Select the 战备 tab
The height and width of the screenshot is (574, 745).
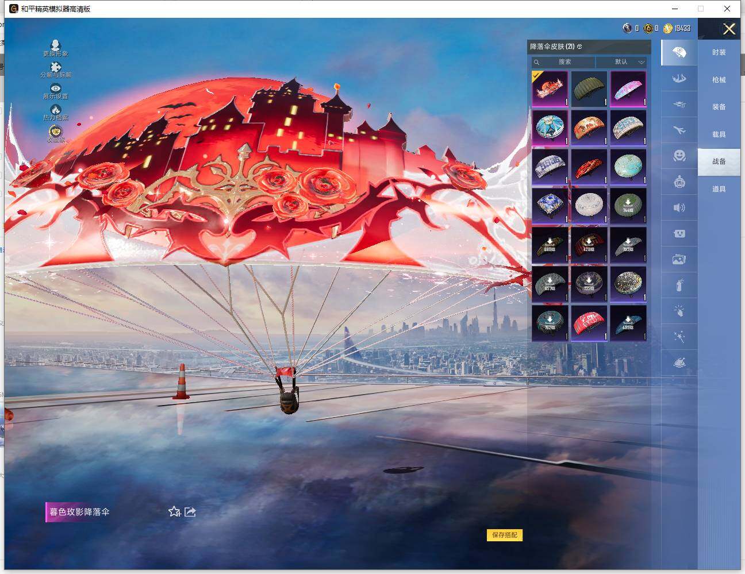click(x=719, y=161)
